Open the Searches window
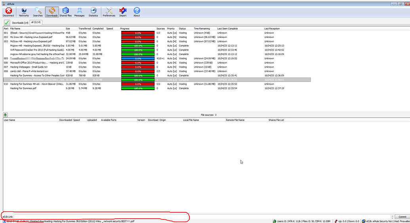This screenshot has width=410, height=223. (38, 12)
